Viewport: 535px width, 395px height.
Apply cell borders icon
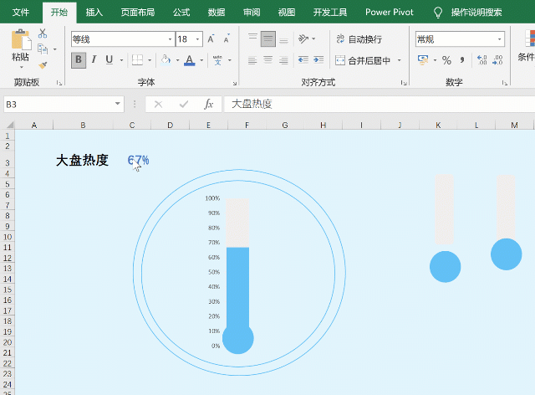click(x=137, y=59)
